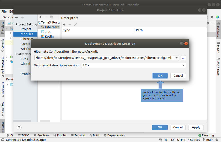Image resolution: width=221 pixels, height=142 pixels.
Task: Open the Problems tool window
Action: tap(41, 135)
